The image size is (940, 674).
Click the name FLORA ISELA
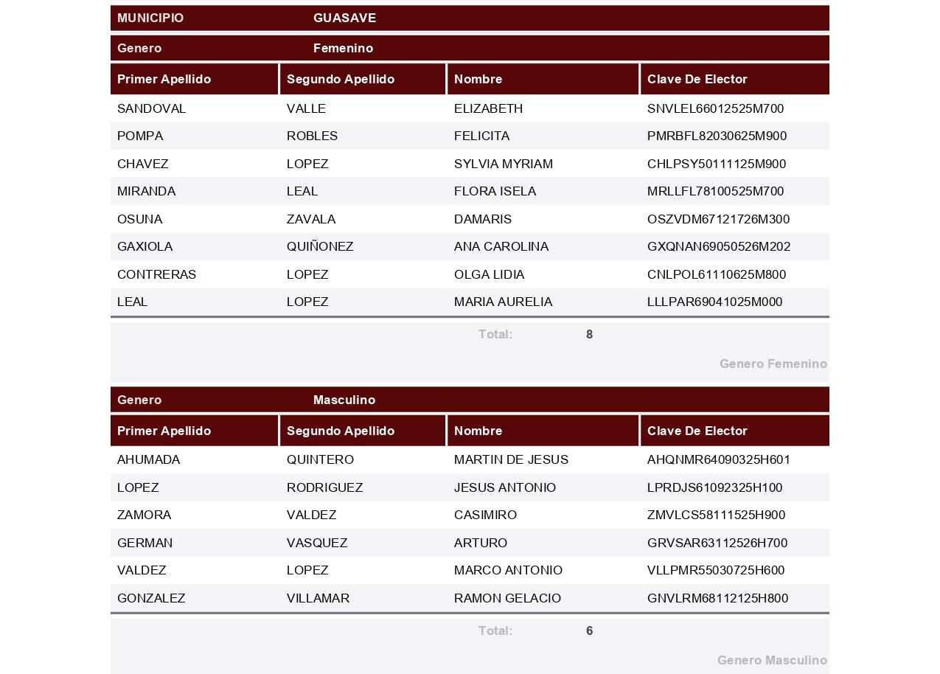(x=495, y=191)
